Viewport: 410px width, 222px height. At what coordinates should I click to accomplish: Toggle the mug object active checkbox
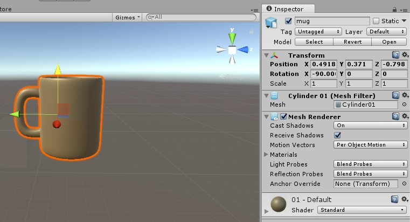pos(288,21)
